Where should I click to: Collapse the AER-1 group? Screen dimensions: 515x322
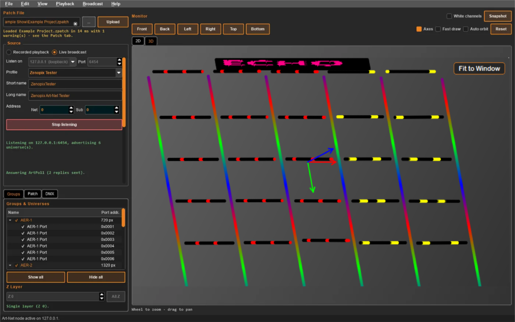click(x=10, y=220)
